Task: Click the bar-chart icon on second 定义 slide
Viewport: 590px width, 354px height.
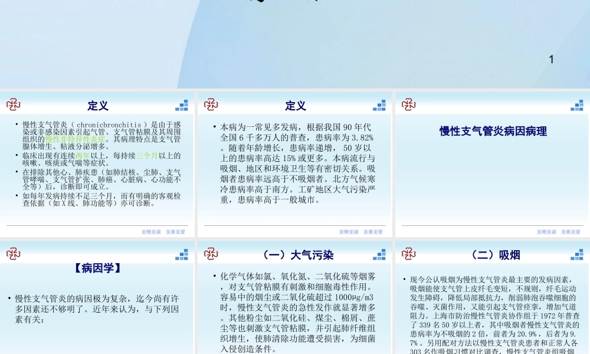Action: click(x=378, y=106)
